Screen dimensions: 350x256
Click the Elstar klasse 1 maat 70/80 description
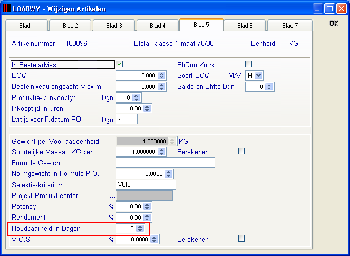(174, 43)
